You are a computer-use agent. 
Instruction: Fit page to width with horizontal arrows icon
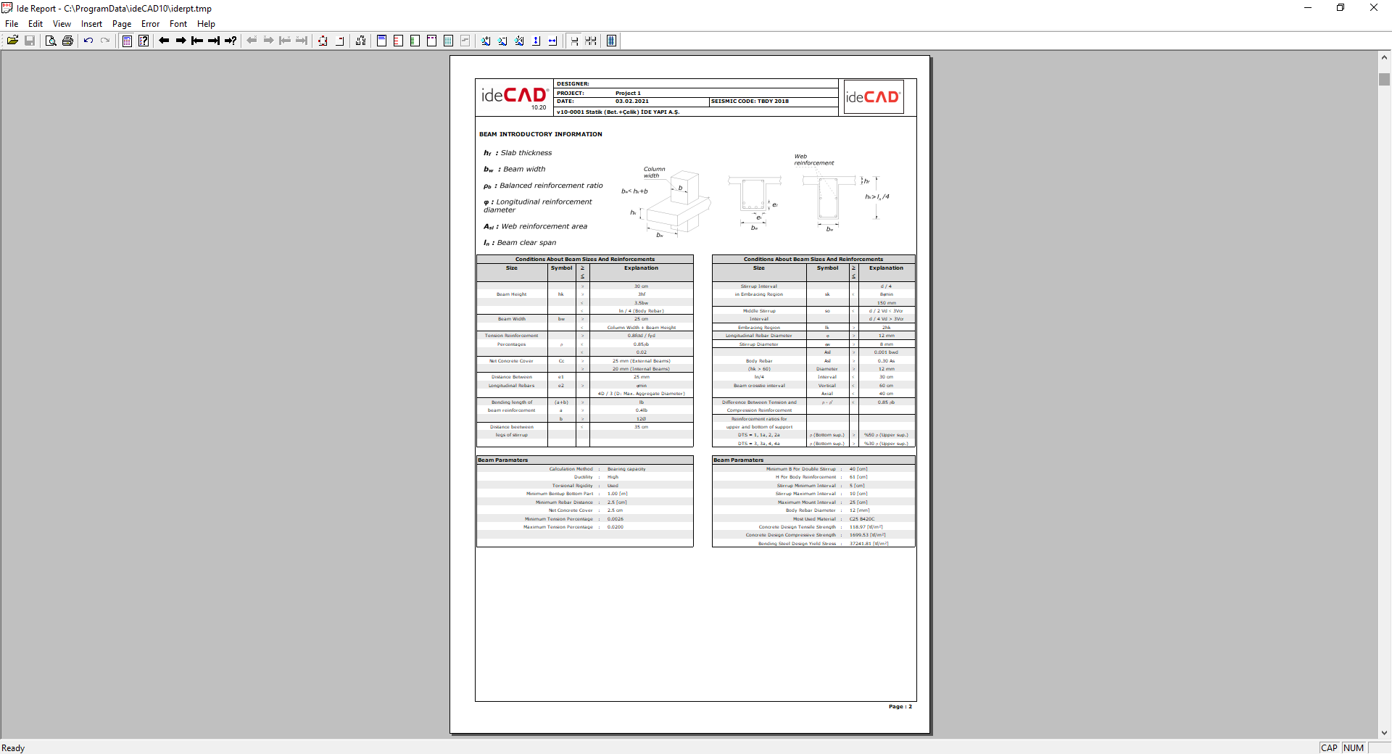pyautogui.click(x=552, y=41)
